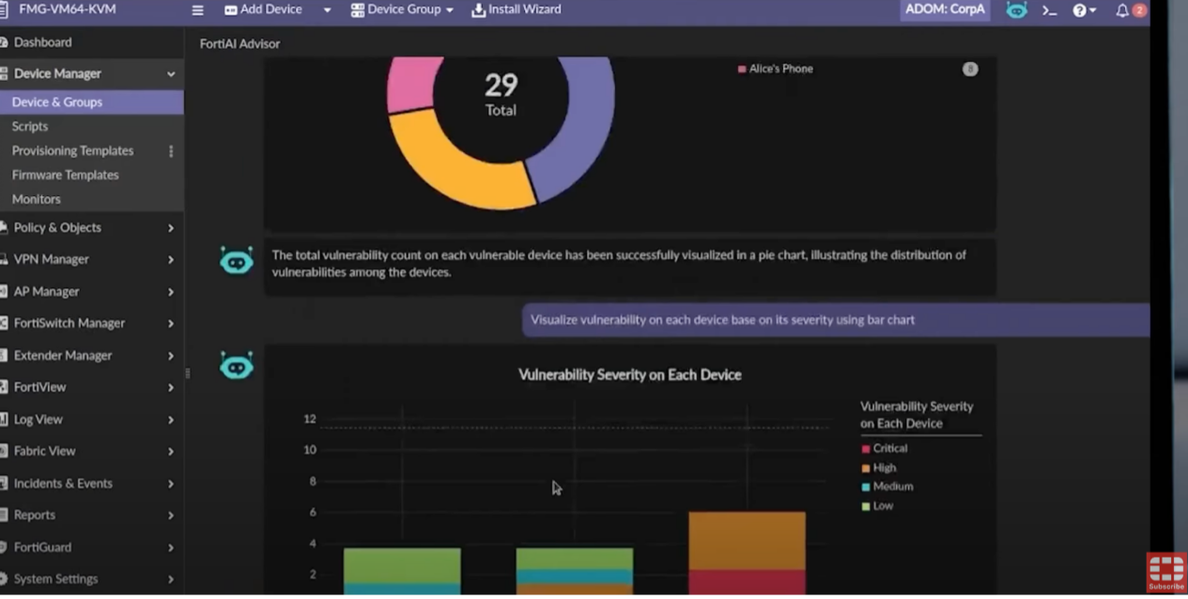Click the red Critical segment of the tallest bar
The height and width of the screenshot is (599, 1188).
[747, 582]
